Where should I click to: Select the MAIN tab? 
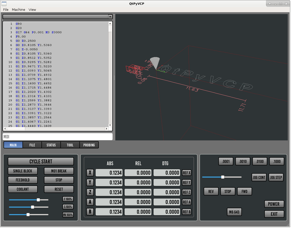13,145
